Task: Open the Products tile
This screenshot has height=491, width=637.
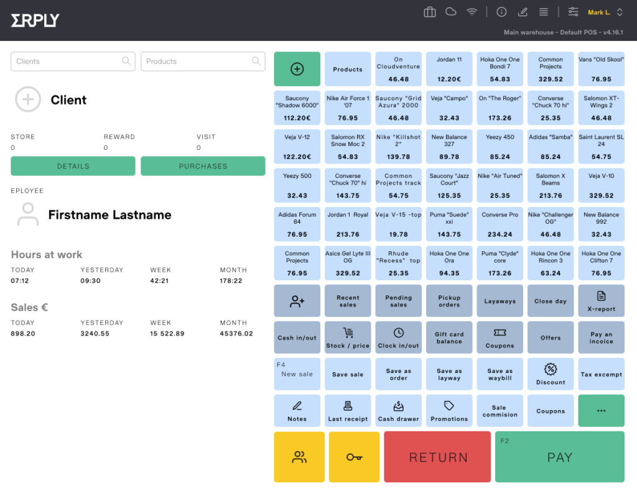Action: coord(348,69)
